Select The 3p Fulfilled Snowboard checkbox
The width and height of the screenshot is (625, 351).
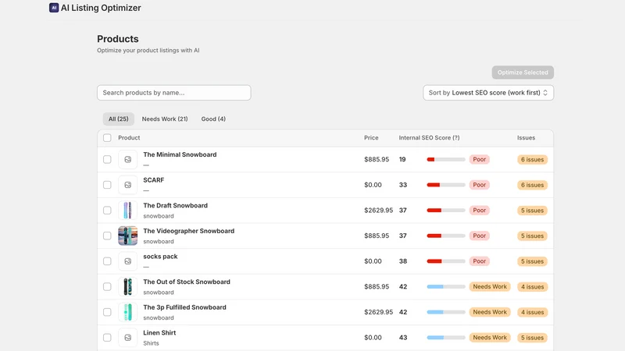pos(107,313)
